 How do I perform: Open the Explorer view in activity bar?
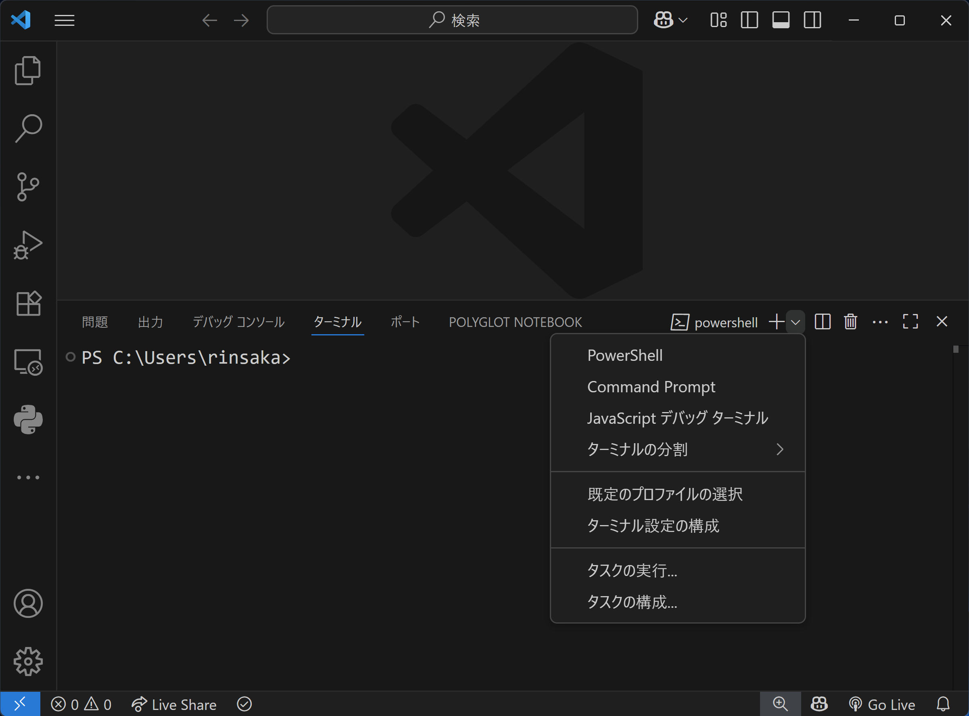coord(28,70)
